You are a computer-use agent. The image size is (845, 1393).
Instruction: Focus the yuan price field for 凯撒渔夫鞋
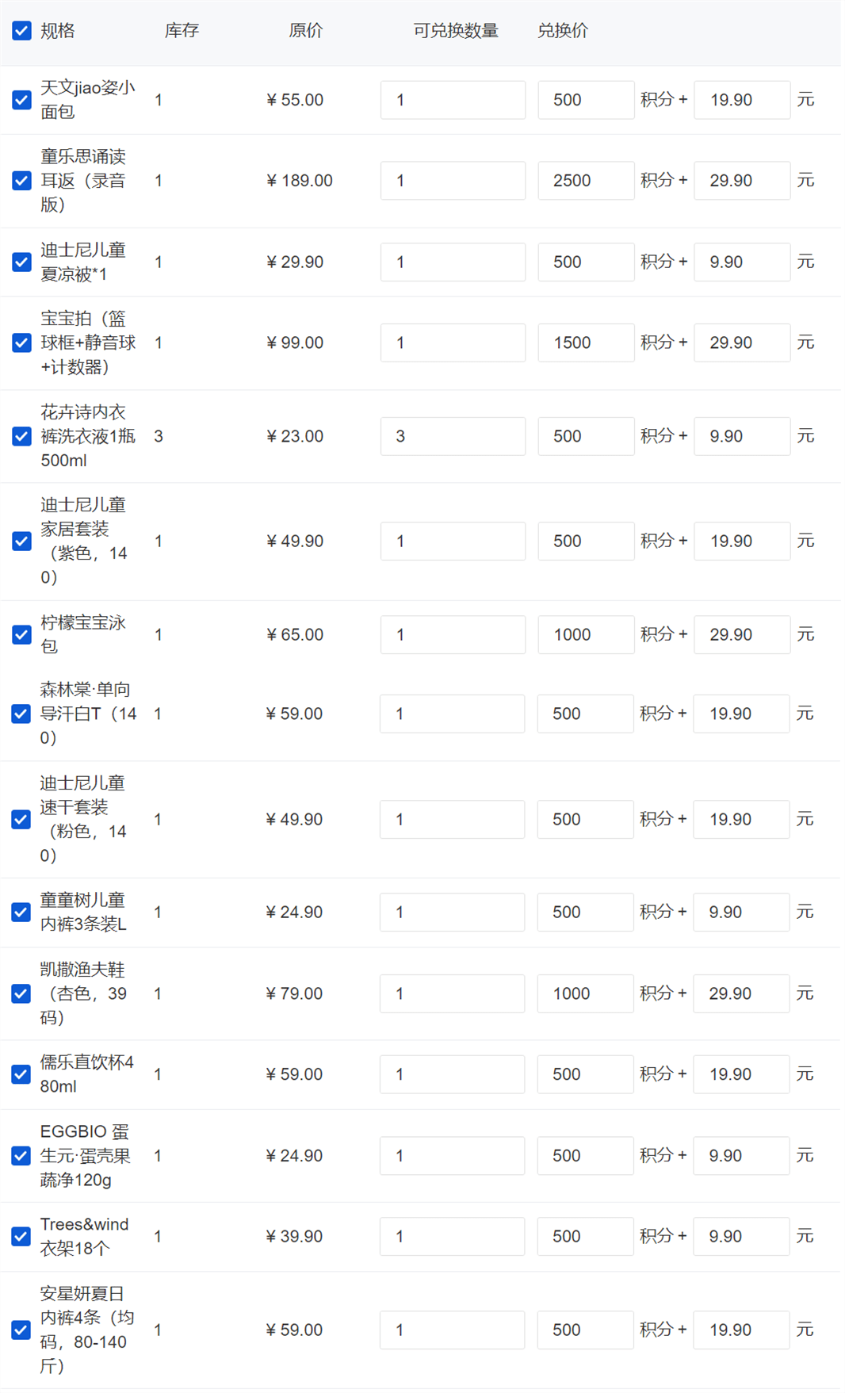pyautogui.click(x=740, y=993)
